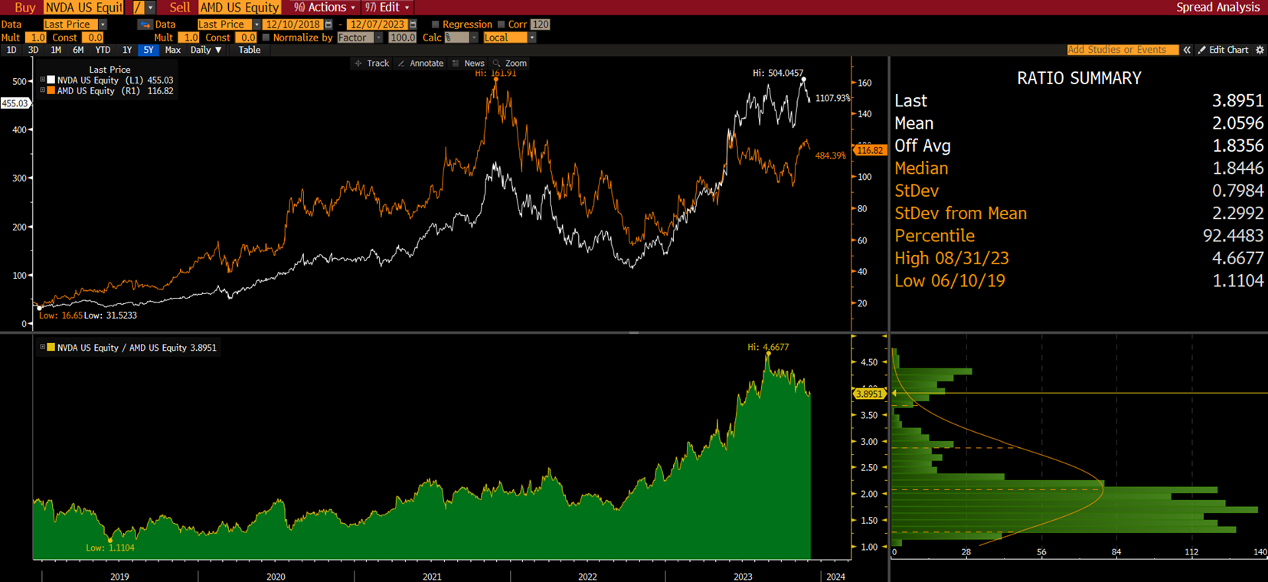The width and height of the screenshot is (1268, 582).
Task: Click the start date 12/10/2018 field
Action: 293,25
